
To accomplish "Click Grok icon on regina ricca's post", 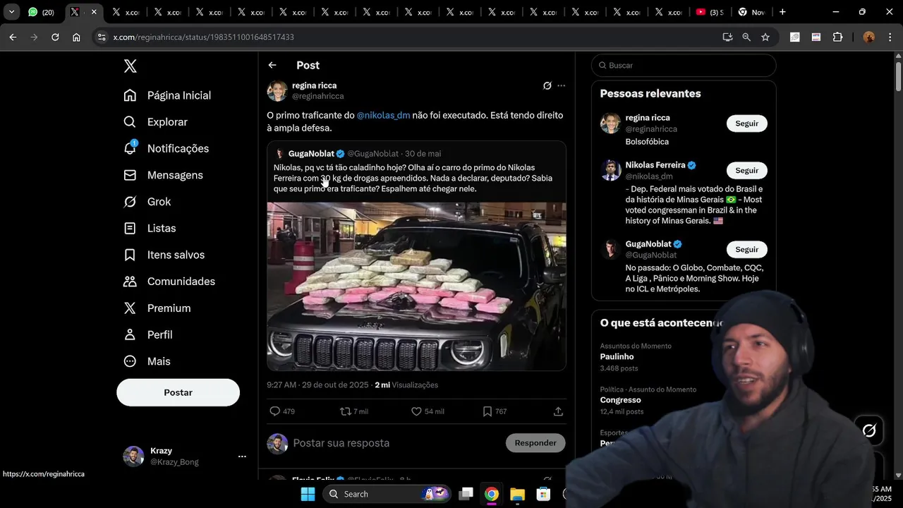I will tap(547, 85).
